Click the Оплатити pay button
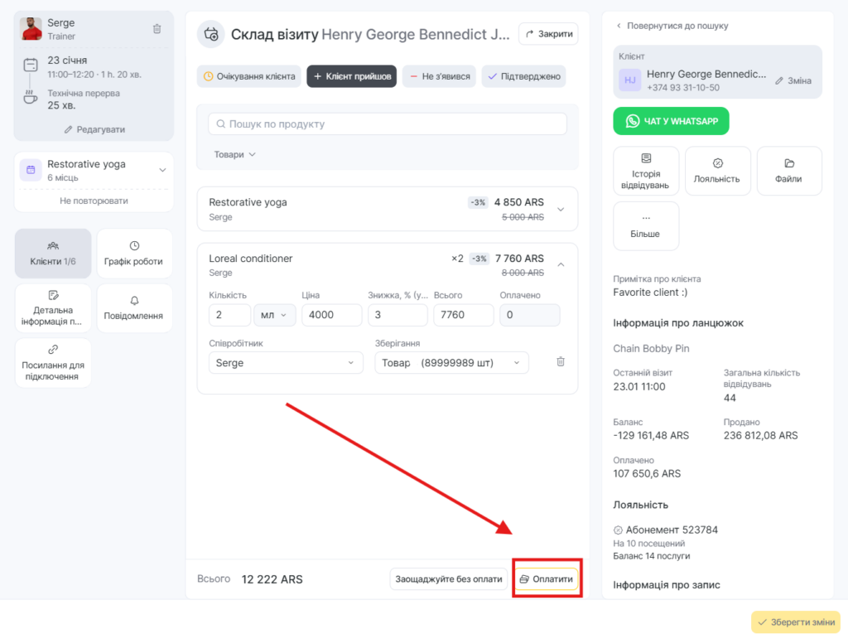 (x=547, y=579)
